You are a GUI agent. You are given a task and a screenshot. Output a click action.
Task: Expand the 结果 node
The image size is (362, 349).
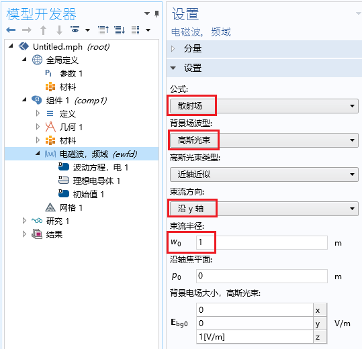(x=24, y=234)
